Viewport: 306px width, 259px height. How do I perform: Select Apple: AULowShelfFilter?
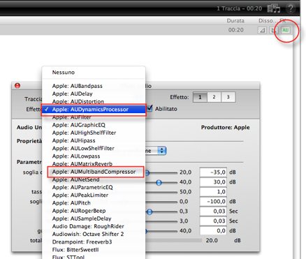[94, 149]
